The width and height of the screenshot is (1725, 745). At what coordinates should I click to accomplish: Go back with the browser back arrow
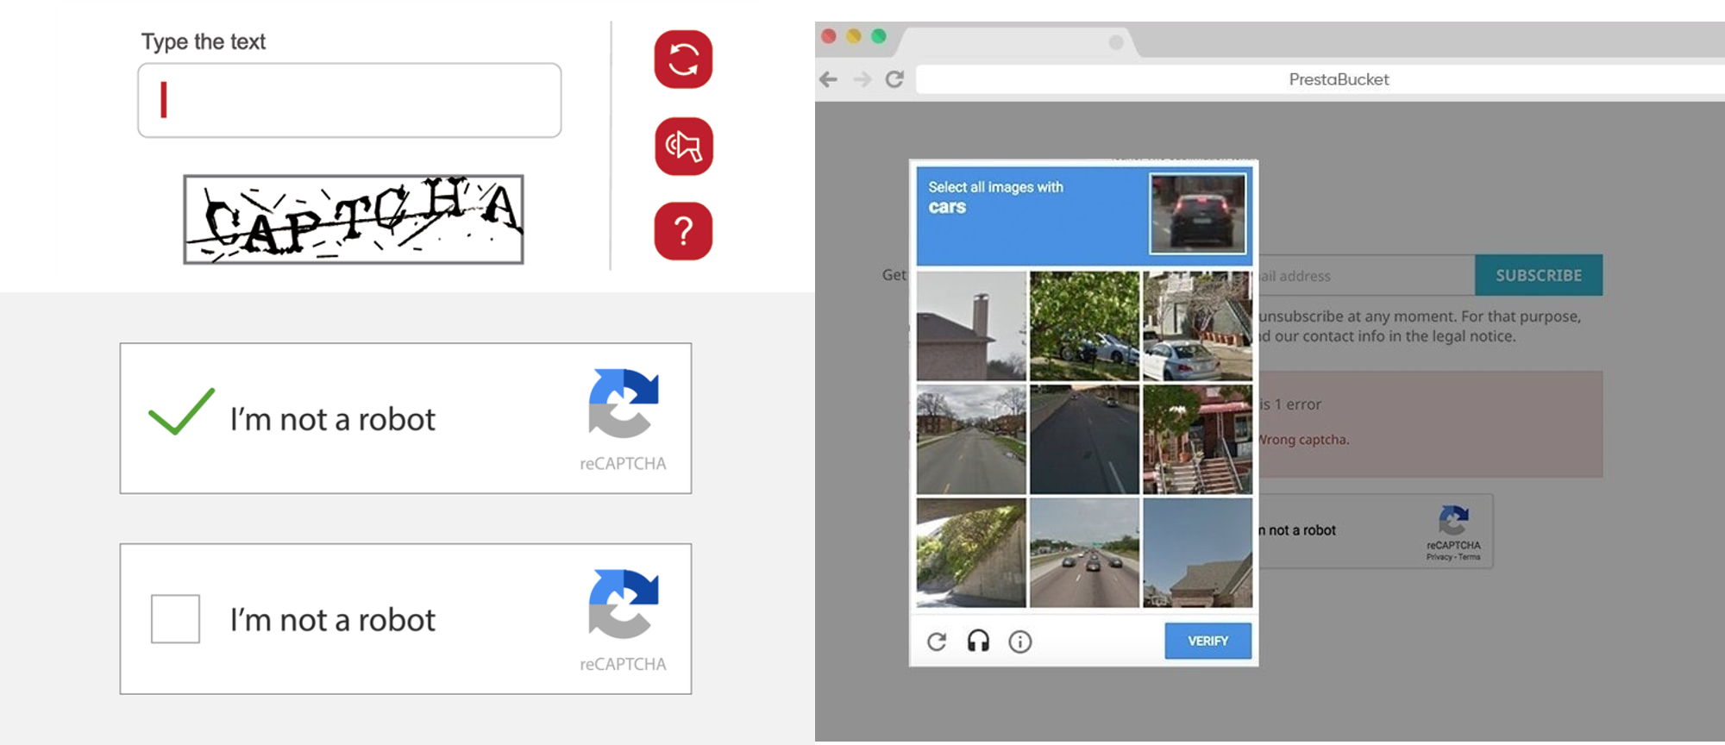[x=829, y=79]
